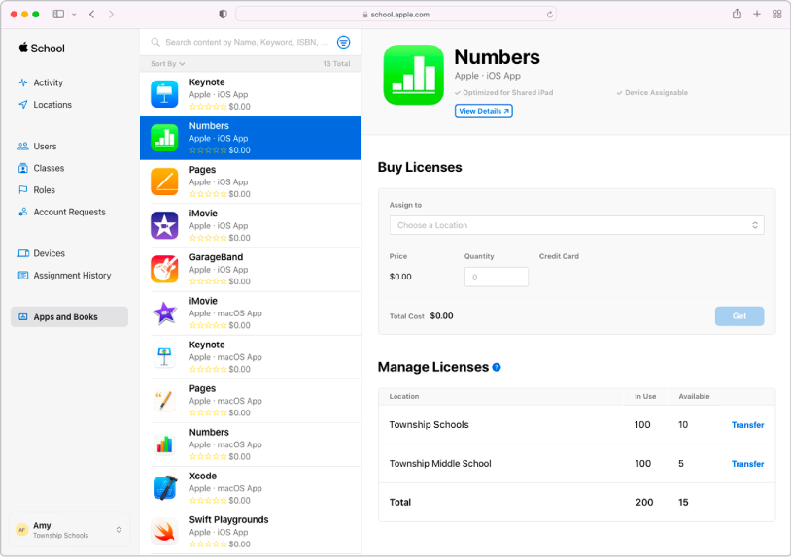Click the Classes icon in sidebar

click(21, 168)
